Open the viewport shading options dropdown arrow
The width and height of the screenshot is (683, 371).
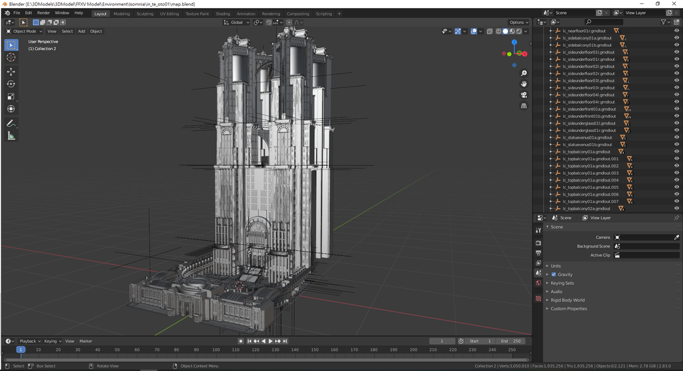tap(526, 31)
